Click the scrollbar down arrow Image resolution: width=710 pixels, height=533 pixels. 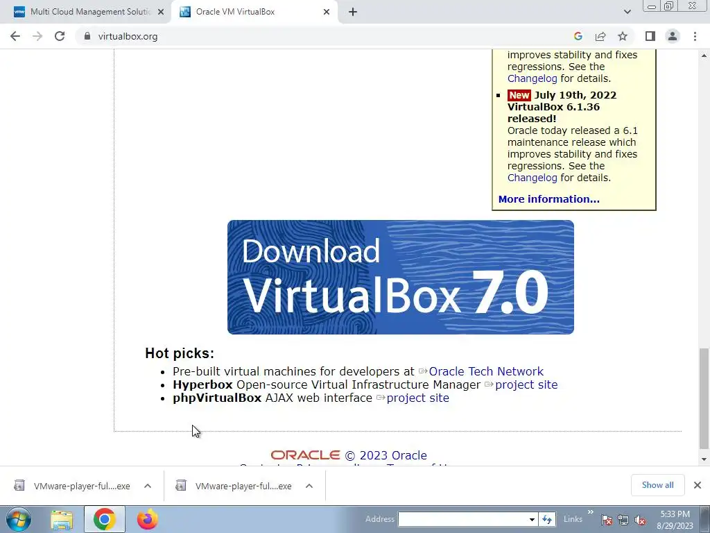pyautogui.click(x=704, y=459)
